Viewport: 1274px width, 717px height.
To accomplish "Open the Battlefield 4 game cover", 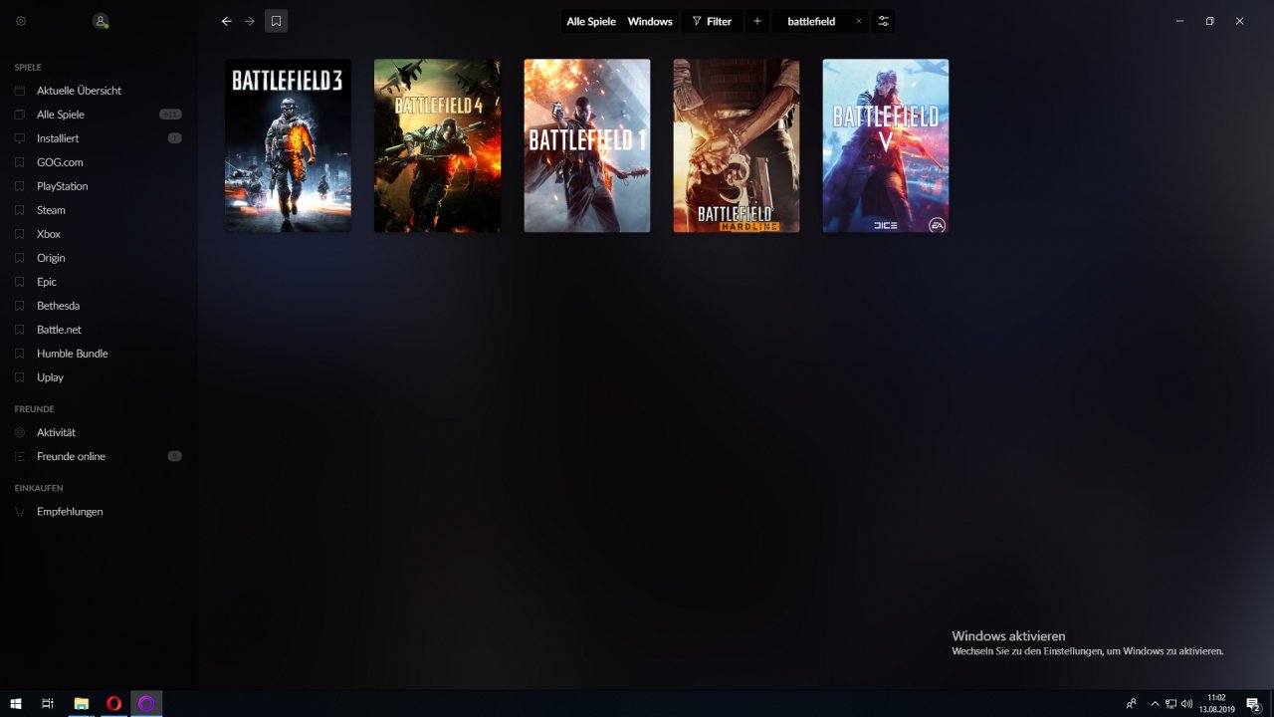I will pyautogui.click(x=437, y=145).
